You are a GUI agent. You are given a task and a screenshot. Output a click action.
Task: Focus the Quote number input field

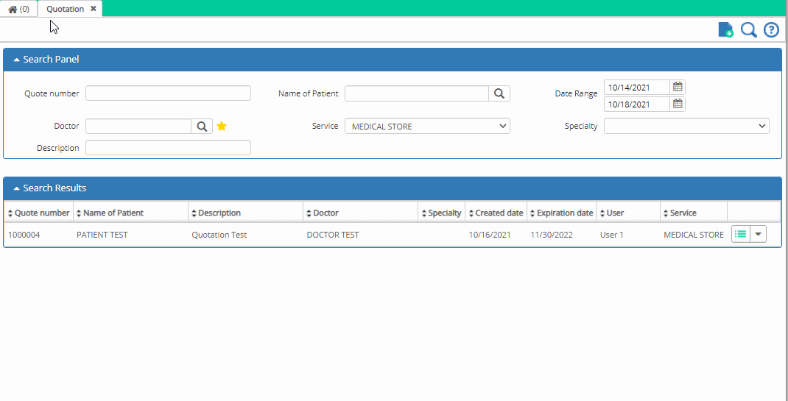pyautogui.click(x=168, y=93)
